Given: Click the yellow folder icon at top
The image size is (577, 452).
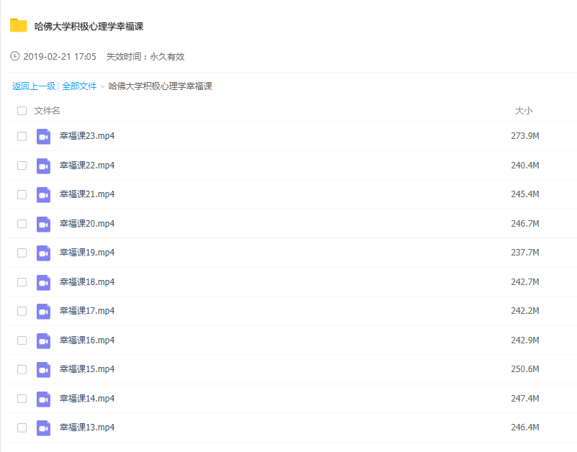Looking at the screenshot, I should (x=19, y=25).
